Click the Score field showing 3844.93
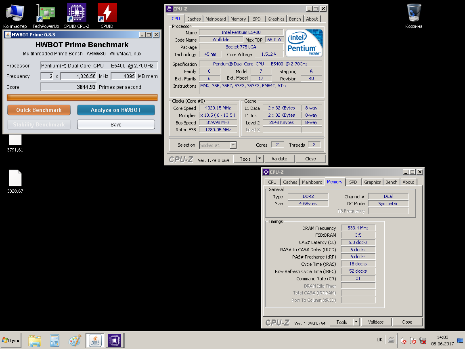The height and width of the screenshot is (349, 465). pos(69,87)
